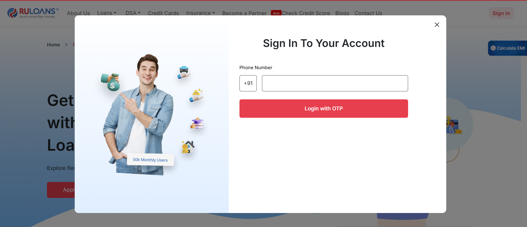Focus the Phone Number input field

[335, 83]
